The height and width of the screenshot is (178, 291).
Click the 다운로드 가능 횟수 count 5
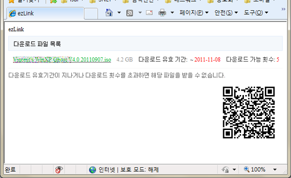click(x=278, y=59)
